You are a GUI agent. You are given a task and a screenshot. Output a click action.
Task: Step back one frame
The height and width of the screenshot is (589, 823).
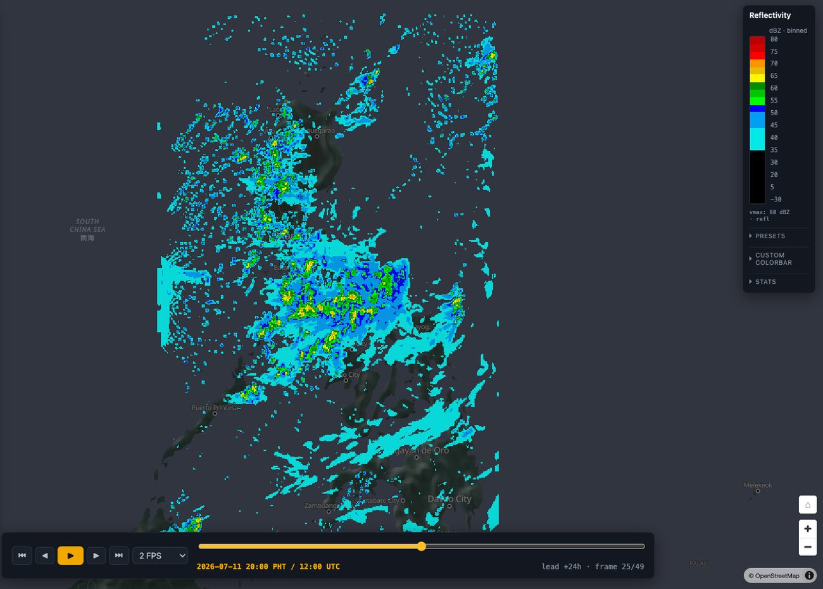pyautogui.click(x=44, y=555)
